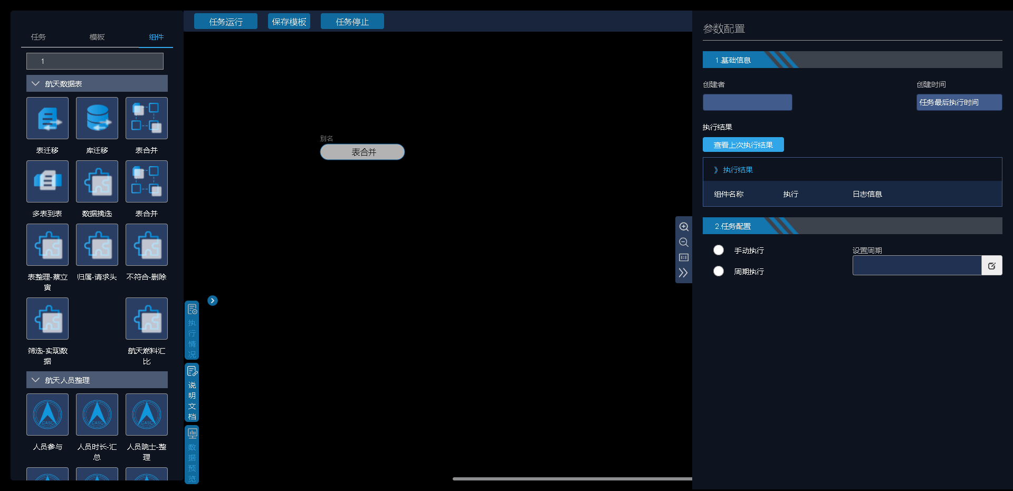Switch to the 模板 tab
1013x491 pixels.
97,37
